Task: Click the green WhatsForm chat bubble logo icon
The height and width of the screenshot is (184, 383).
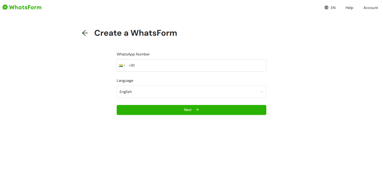Action: click(5, 7)
